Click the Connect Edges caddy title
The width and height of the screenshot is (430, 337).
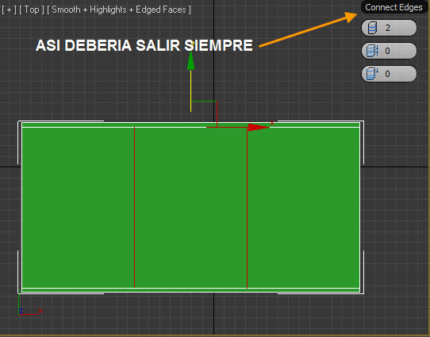click(x=394, y=7)
